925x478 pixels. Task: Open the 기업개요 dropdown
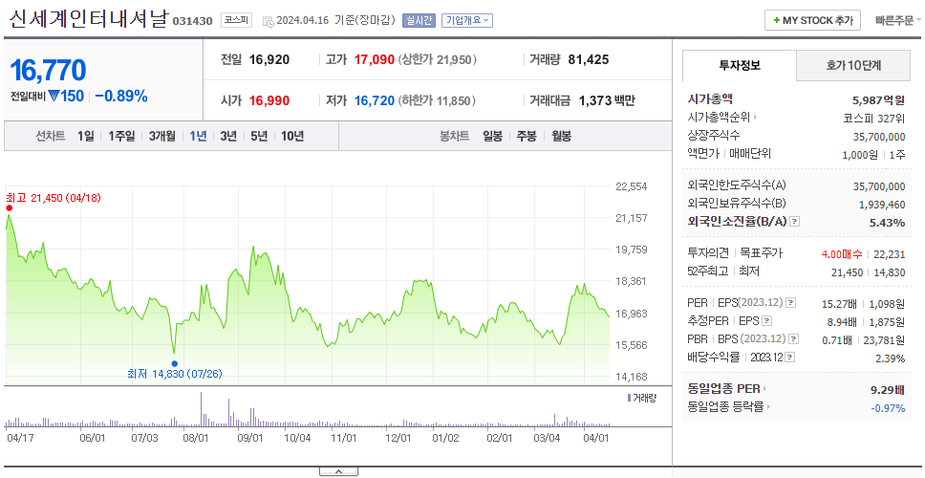coord(466,21)
